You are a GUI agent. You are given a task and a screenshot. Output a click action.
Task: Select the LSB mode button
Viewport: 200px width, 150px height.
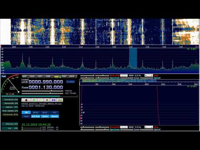point(50,76)
